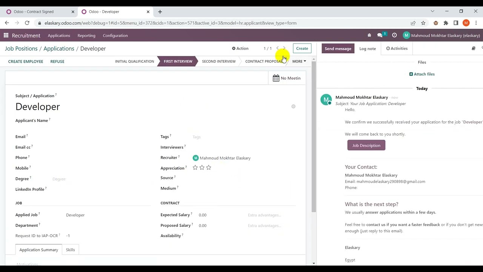
Task: Click the tab search chevron in title bar
Action: pos(432,11)
